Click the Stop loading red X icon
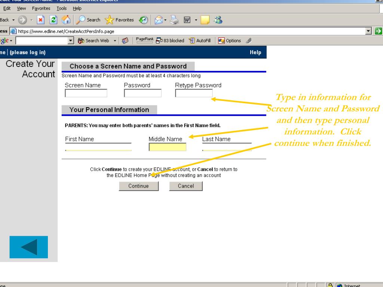This screenshot has width=383, height=287. point(40,20)
